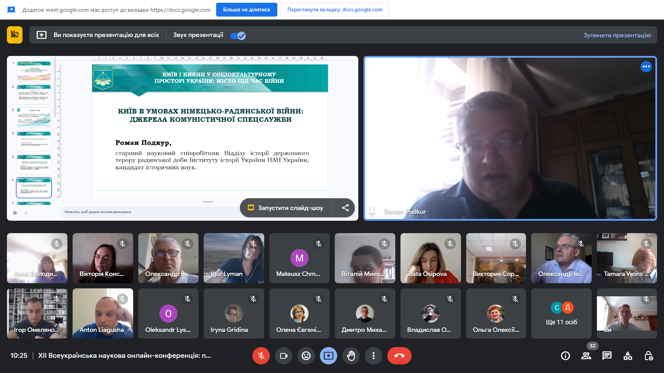Click Переглянути вкладку docs.google.com button

coord(334,10)
